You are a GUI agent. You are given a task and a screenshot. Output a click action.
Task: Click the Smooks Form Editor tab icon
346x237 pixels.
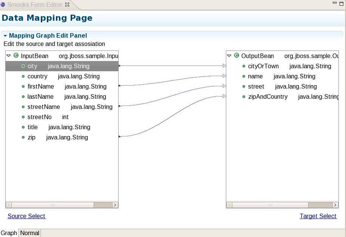[3, 5]
